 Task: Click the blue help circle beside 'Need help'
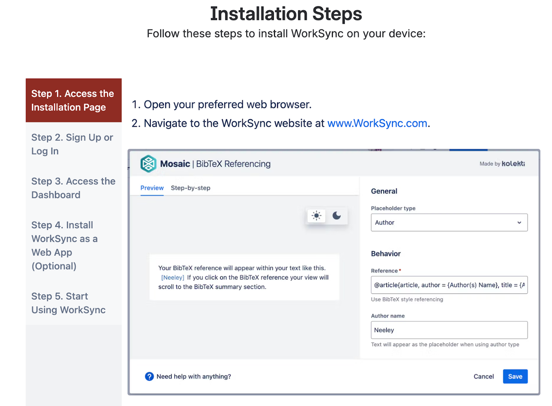[149, 376]
